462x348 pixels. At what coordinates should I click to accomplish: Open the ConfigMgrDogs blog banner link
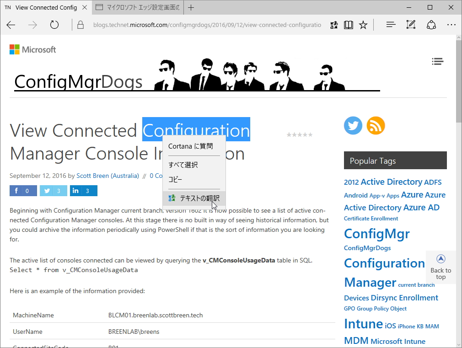coord(197,75)
